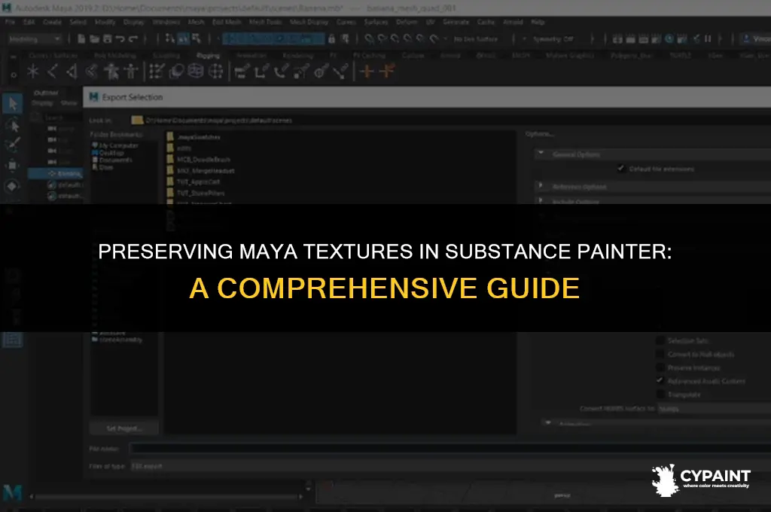Screen dimensions: 771x512
Task: Click the New Scene icon in status line
Action: (81, 39)
